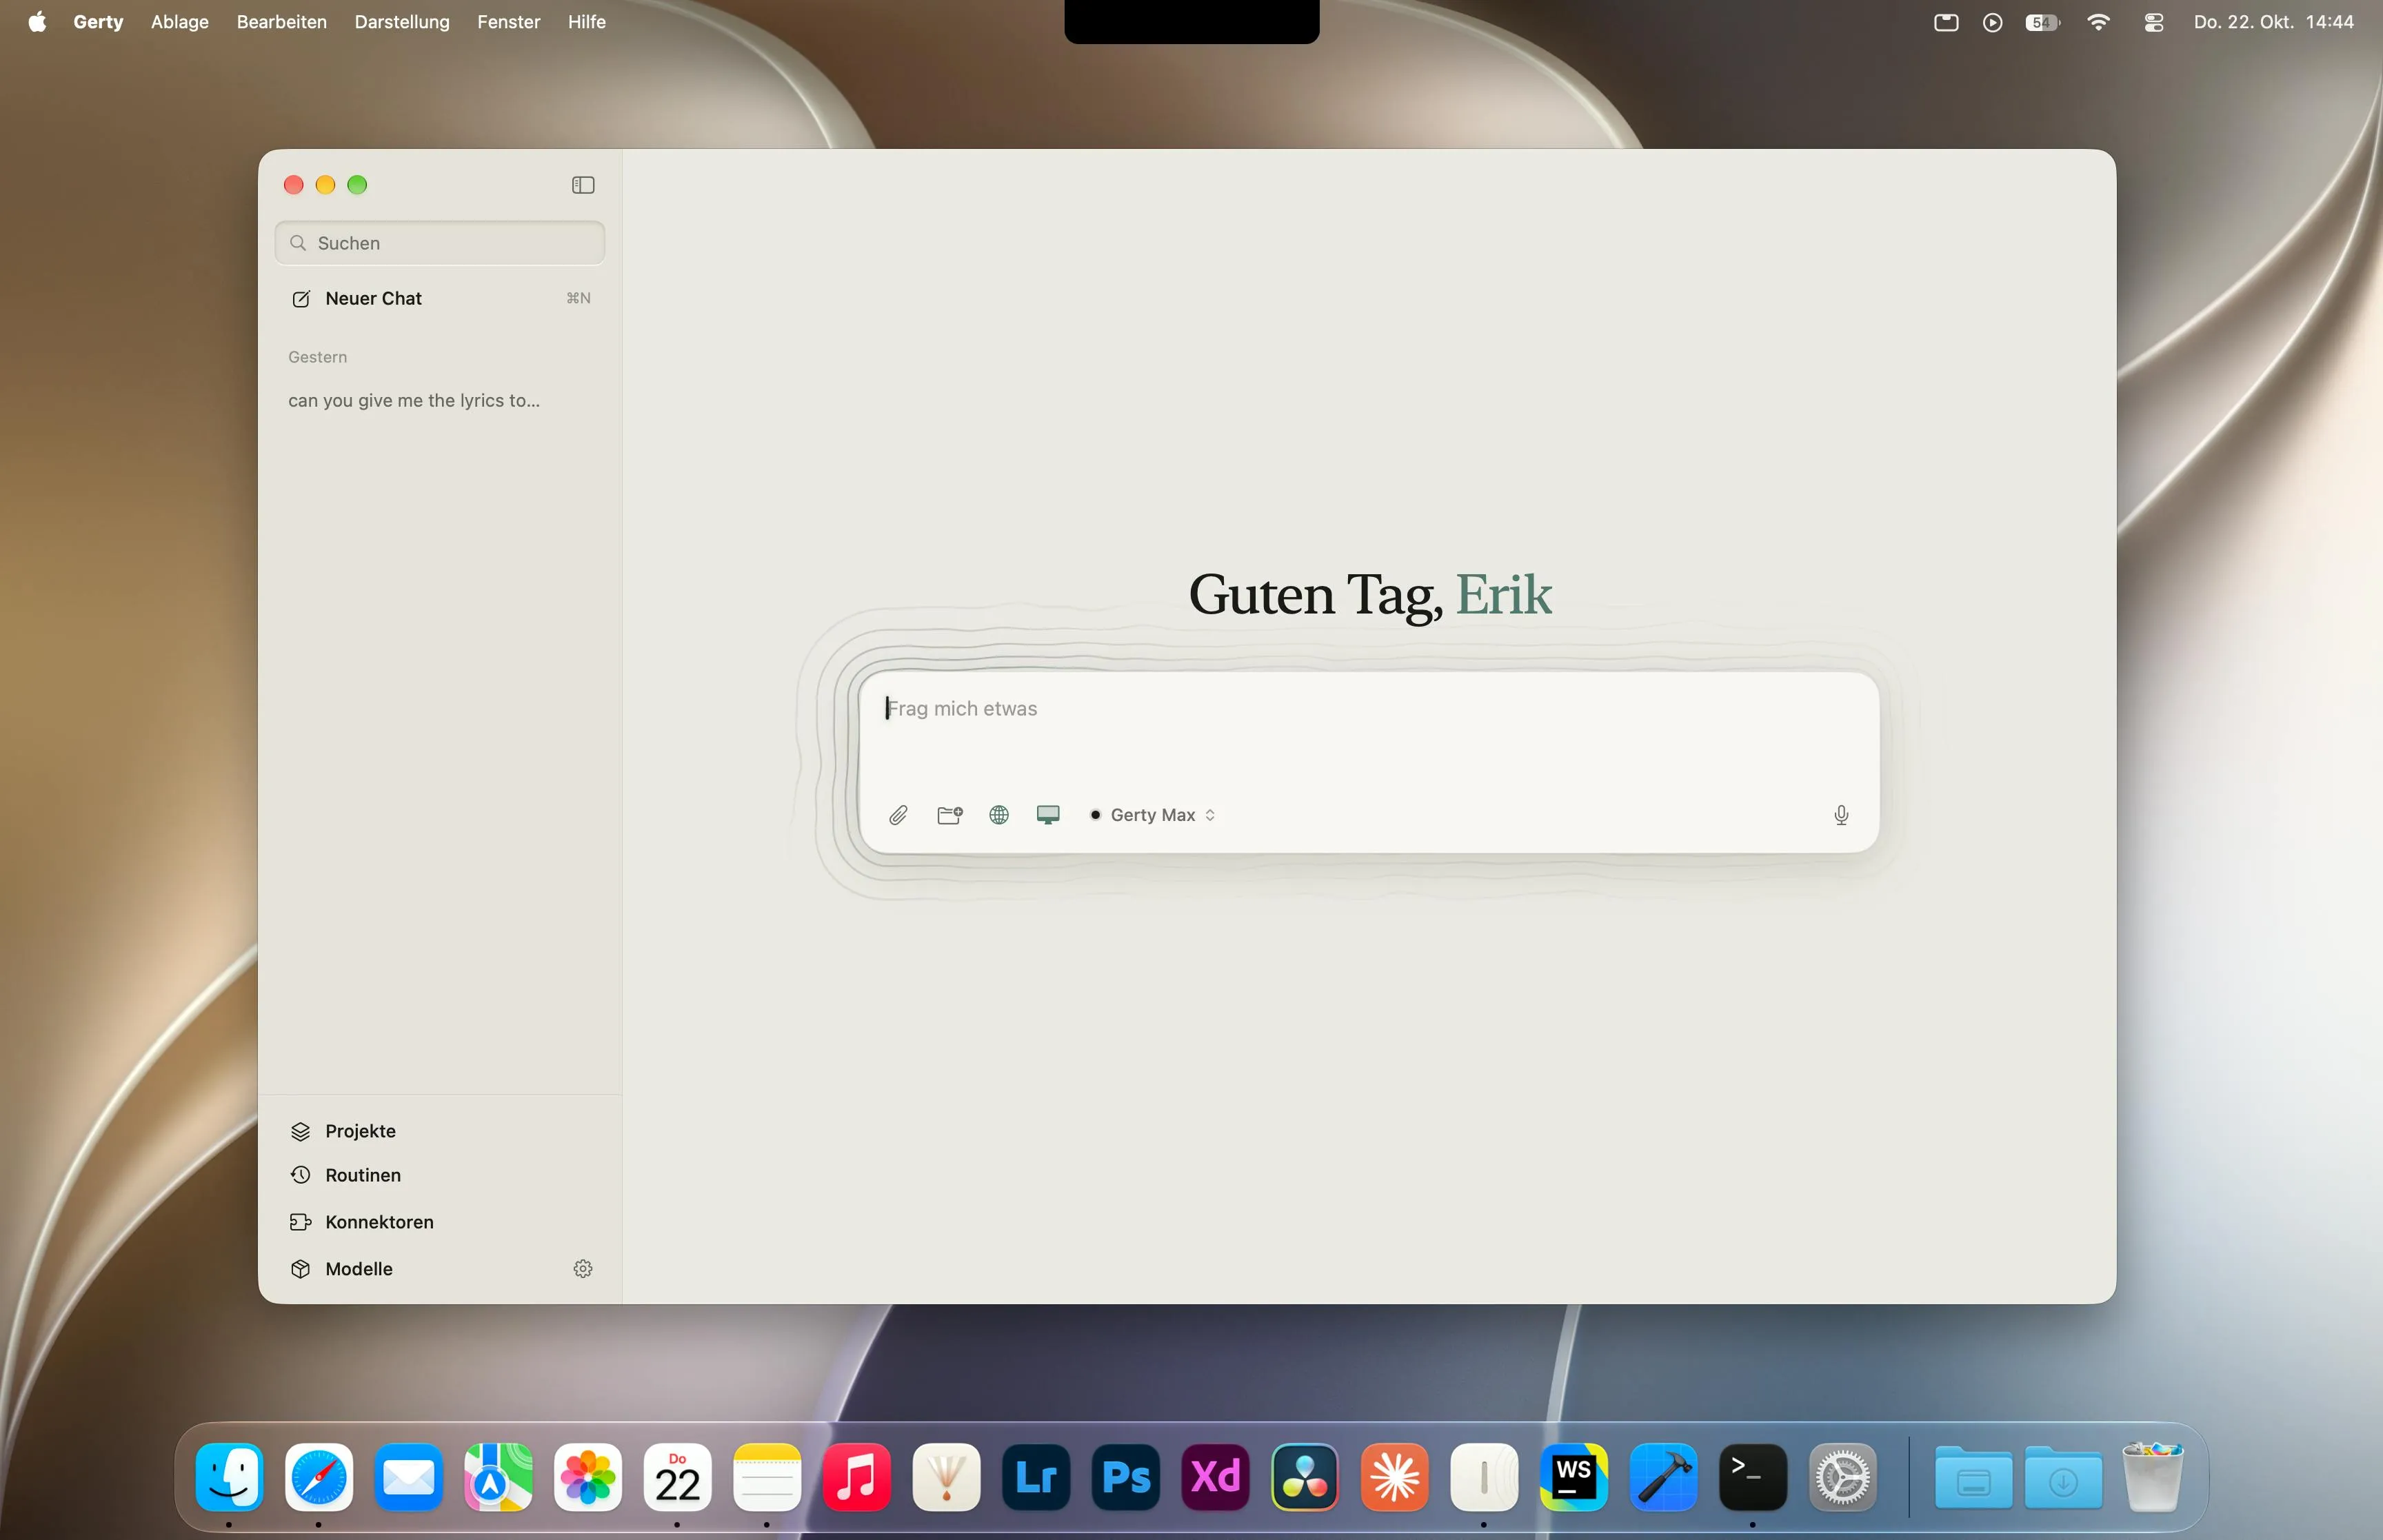Launch Safari from the Dock

point(319,1477)
